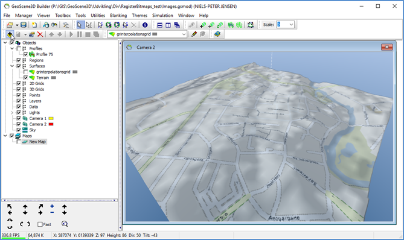This screenshot has width=404, height=240.
Task: Enable the grinterpolationsgrid checkbox in the tree
Action: (x=25, y=72)
